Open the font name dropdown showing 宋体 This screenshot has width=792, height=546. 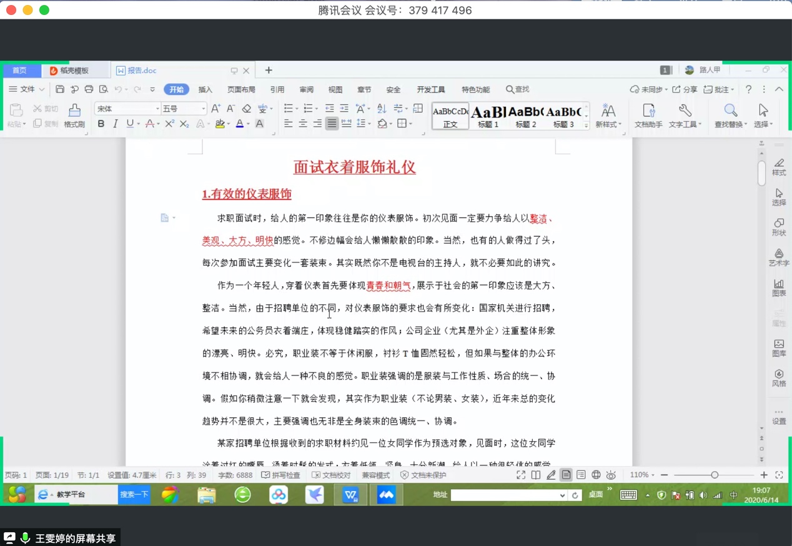pyautogui.click(x=127, y=109)
